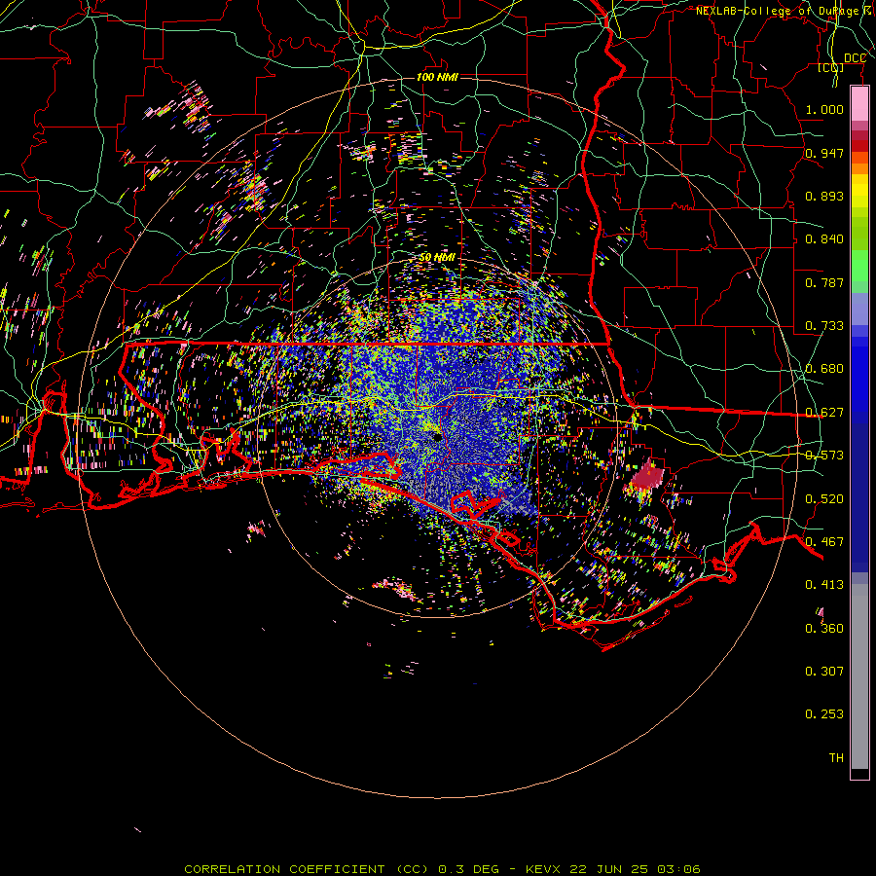Select the 1.000 scale value label

click(x=824, y=109)
